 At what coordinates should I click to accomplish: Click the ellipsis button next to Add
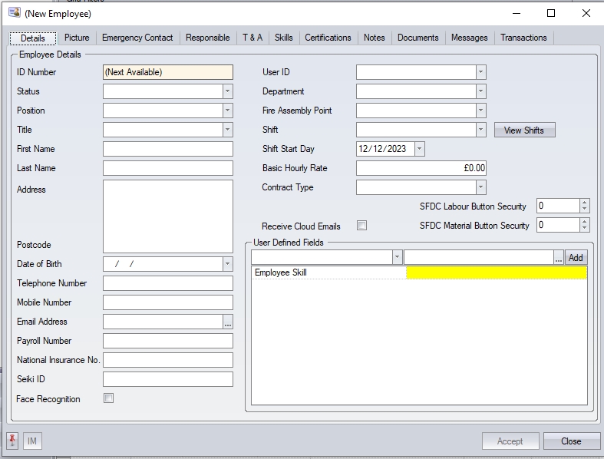pos(559,258)
